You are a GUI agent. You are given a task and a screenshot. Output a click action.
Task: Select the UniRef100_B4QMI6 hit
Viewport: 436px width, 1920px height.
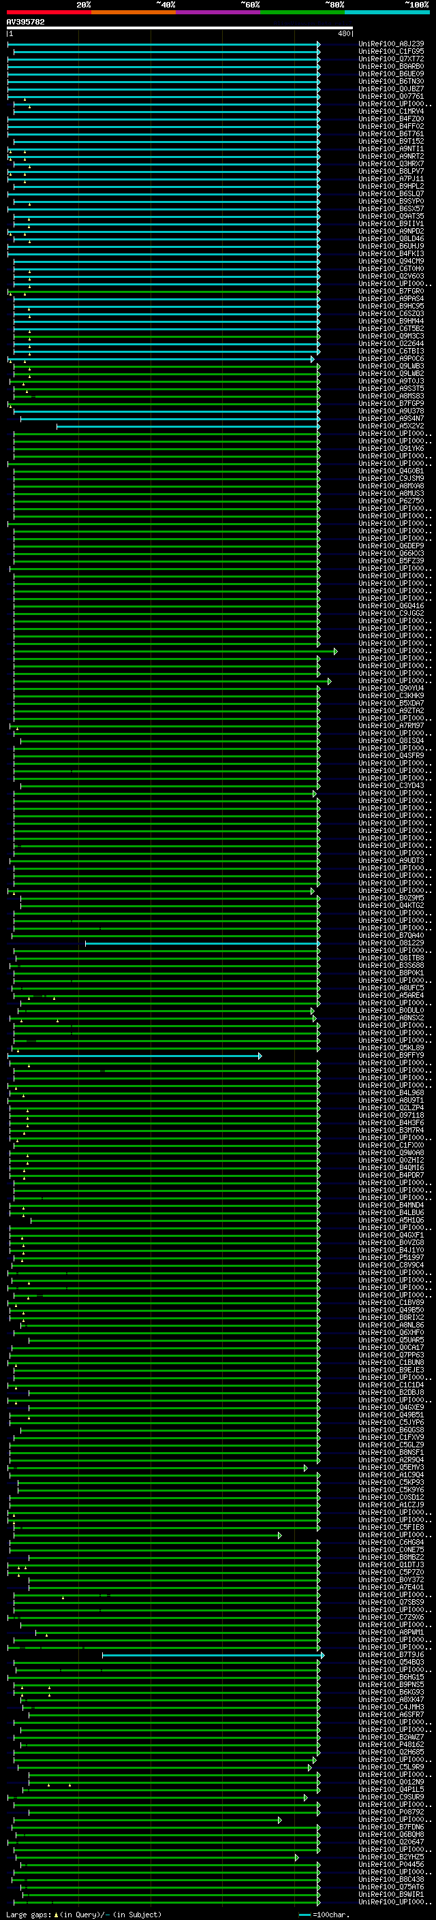tap(391, 1167)
